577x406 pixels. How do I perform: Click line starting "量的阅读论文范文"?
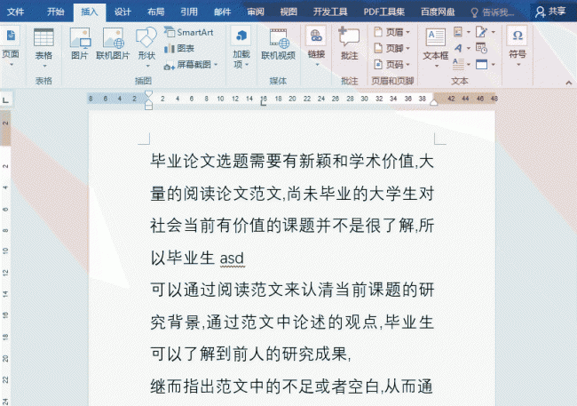[292, 194]
